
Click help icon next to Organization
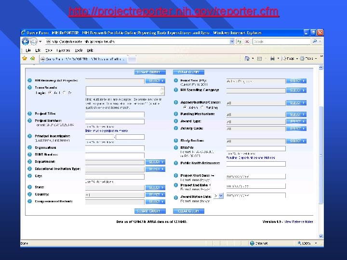[x=30, y=147]
